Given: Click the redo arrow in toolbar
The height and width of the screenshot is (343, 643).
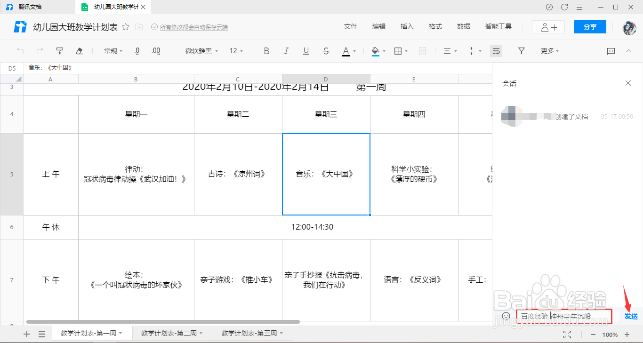Looking at the screenshot, I should point(40,51).
